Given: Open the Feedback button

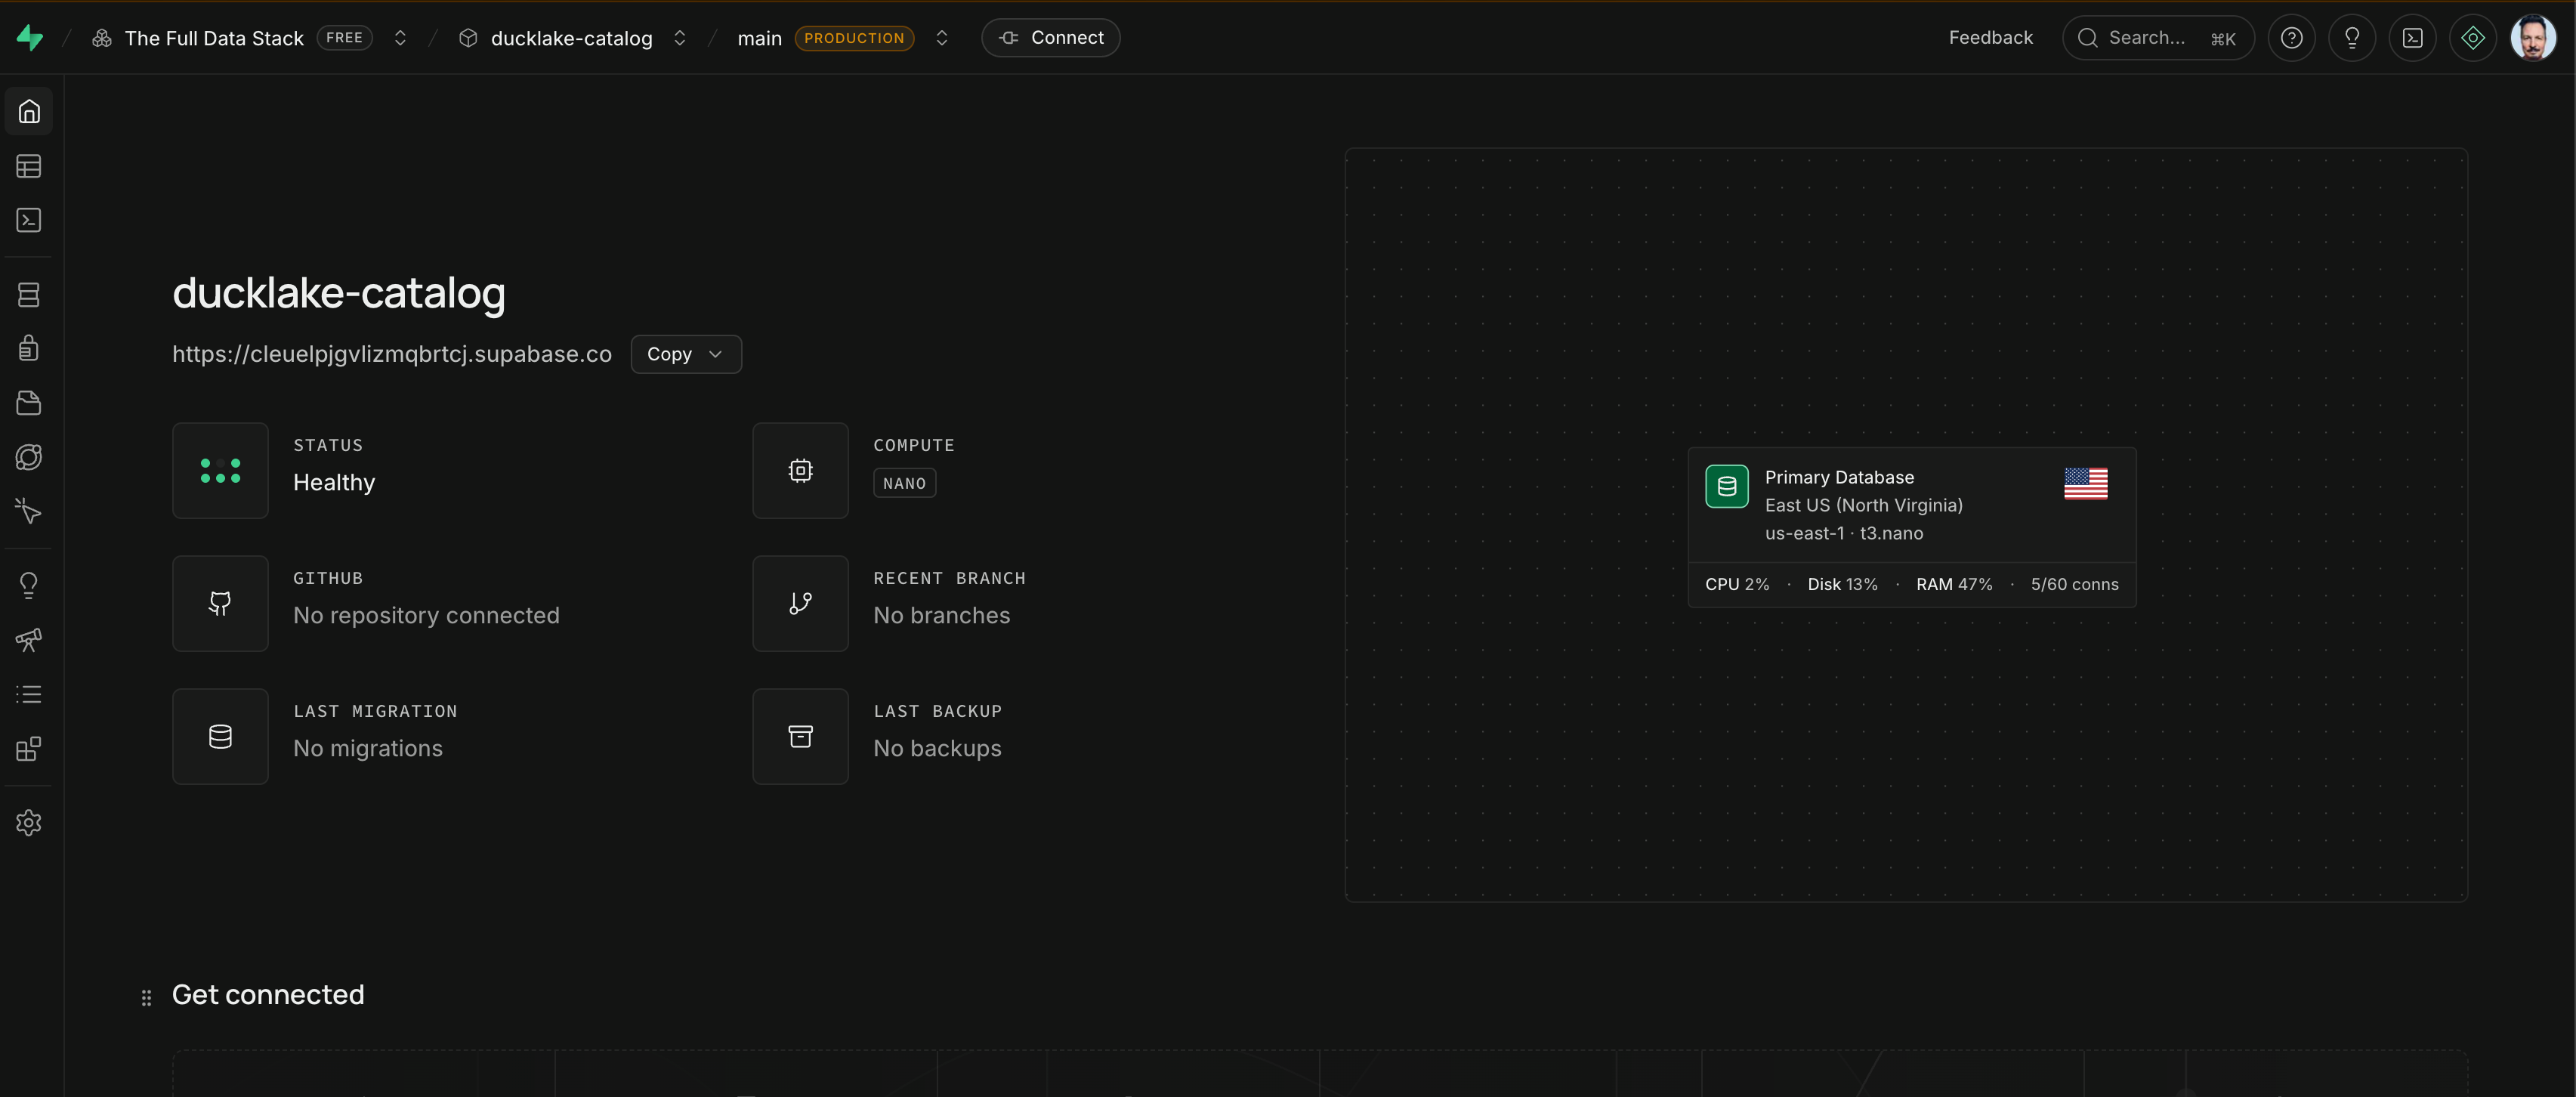Looking at the screenshot, I should click(x=1990, y=38).
